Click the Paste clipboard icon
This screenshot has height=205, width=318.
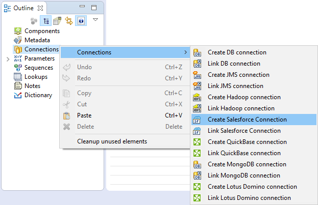(66, 115)
